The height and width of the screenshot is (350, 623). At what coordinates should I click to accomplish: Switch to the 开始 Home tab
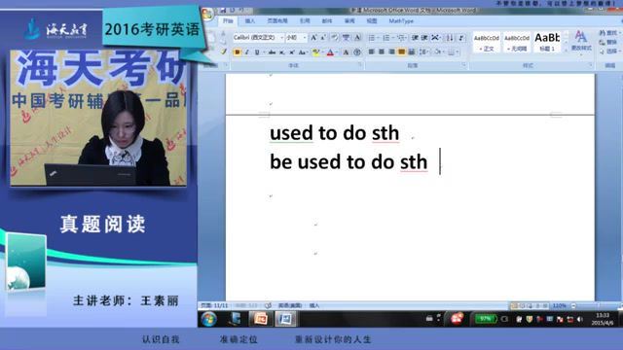[228, 21]
